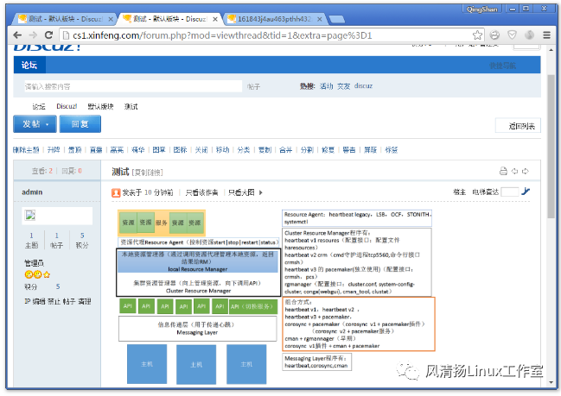Viewport: 561px width, 396px height.
Task: Click the 屏蔽 moderation link
Action: [370, 150]
